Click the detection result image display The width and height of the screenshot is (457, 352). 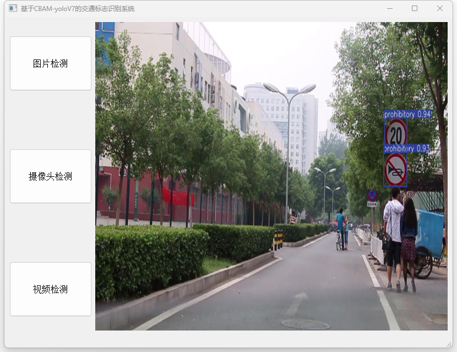pyautogui.click(x=271, y=176)
